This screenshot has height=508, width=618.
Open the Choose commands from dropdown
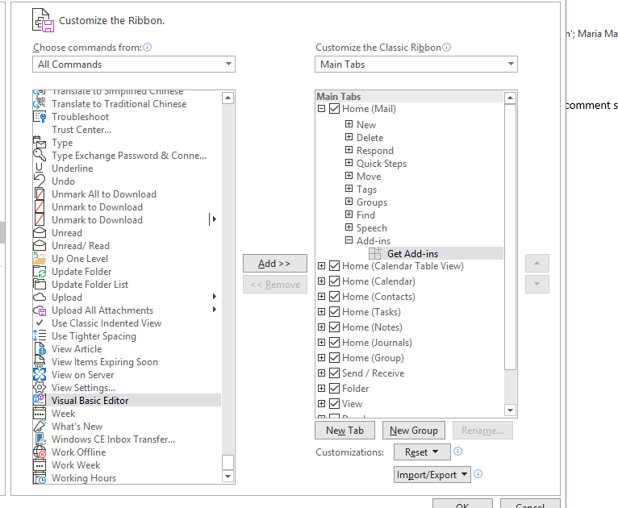[134, 65]
